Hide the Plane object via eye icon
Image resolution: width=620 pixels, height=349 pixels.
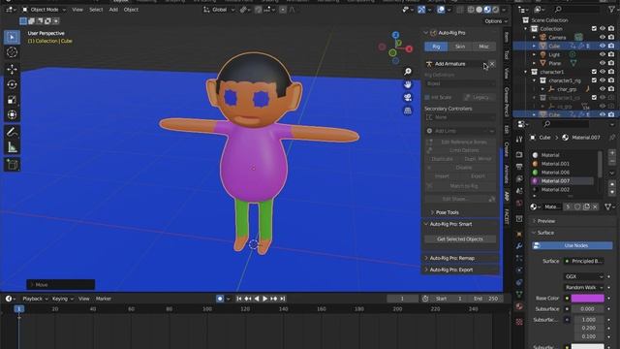coord(603,63)
